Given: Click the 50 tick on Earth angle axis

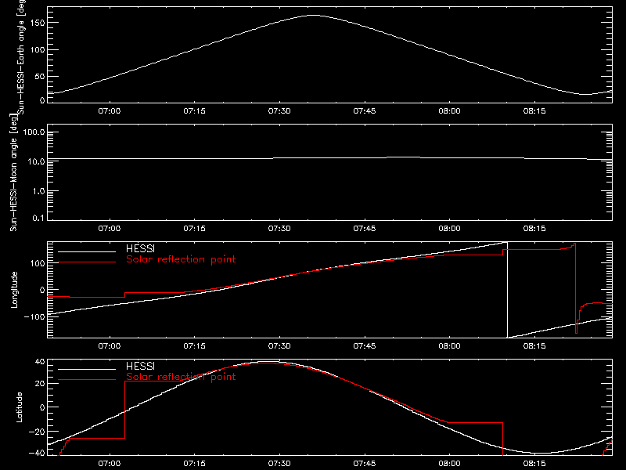Looking at the screenshot, I should point(40,76).
